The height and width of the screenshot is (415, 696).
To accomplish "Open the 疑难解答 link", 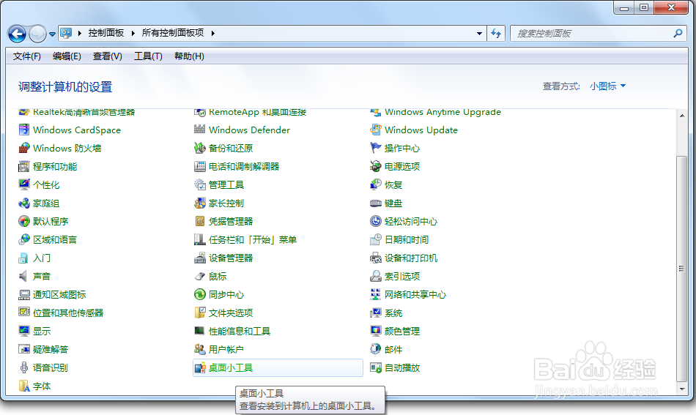I will click(x=51, y=349).
